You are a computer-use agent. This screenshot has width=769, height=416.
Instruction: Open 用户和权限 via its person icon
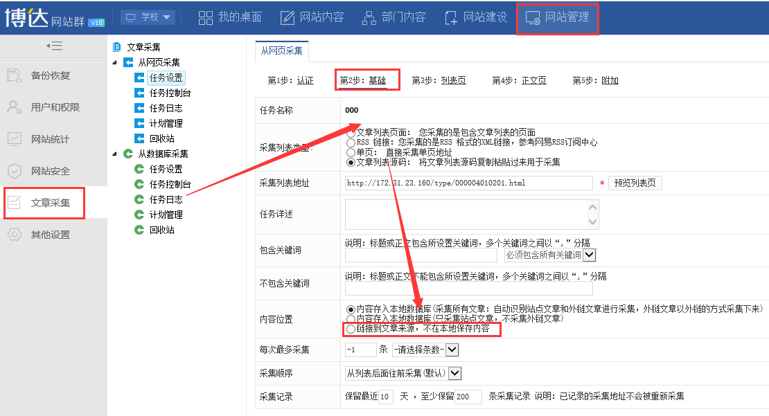click(15, 107)
